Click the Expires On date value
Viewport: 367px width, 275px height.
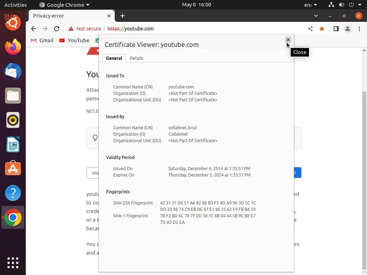click(x=209, y=175)
